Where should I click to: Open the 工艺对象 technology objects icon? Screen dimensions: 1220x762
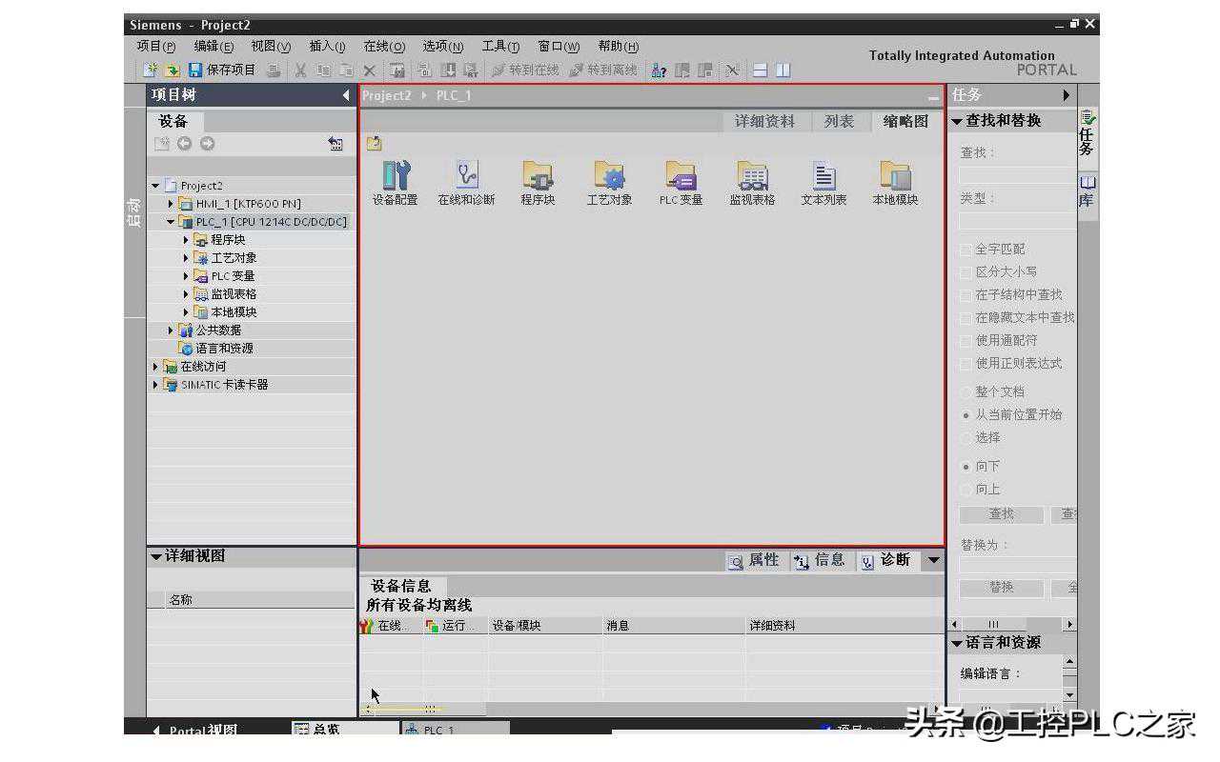[609, 177]
